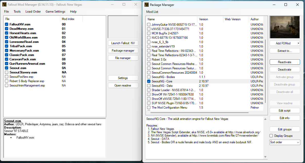Tick the SexoutAnimManagement.esp checkbox
The image size is (305, 163).
click(7, 85)
